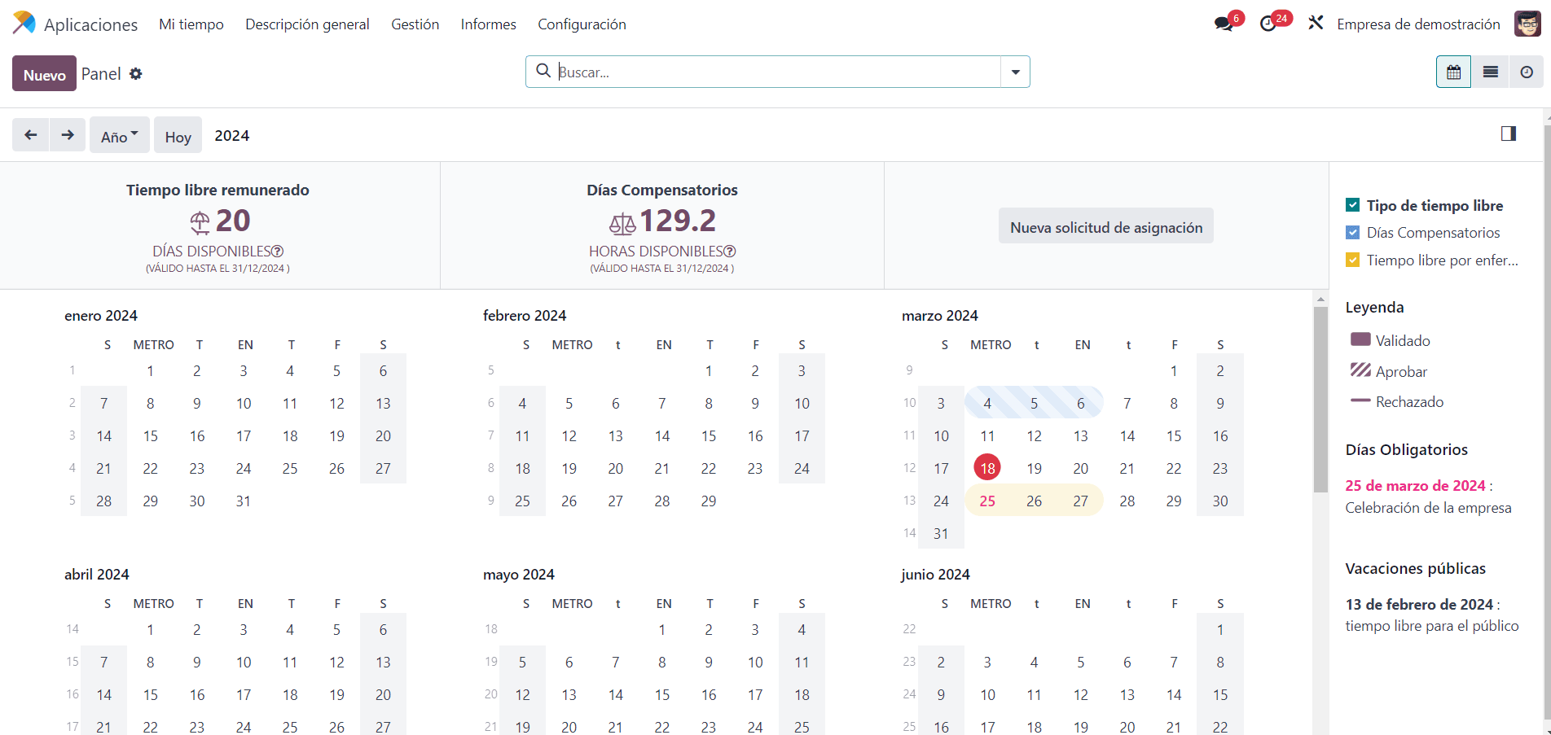Screen dimensions: 1551x735
Task: Click the 129.2 hours available value
Action: point(678,221)
